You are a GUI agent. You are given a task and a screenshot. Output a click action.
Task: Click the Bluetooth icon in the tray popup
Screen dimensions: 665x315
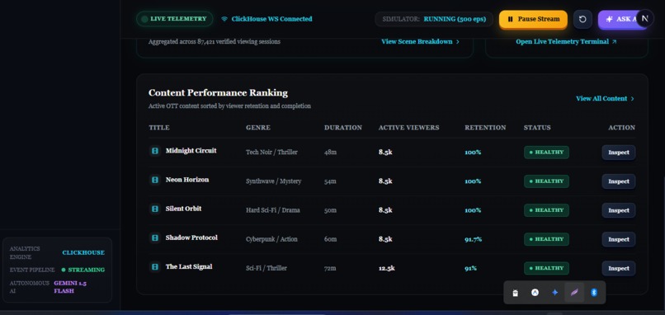coord(594,293)
